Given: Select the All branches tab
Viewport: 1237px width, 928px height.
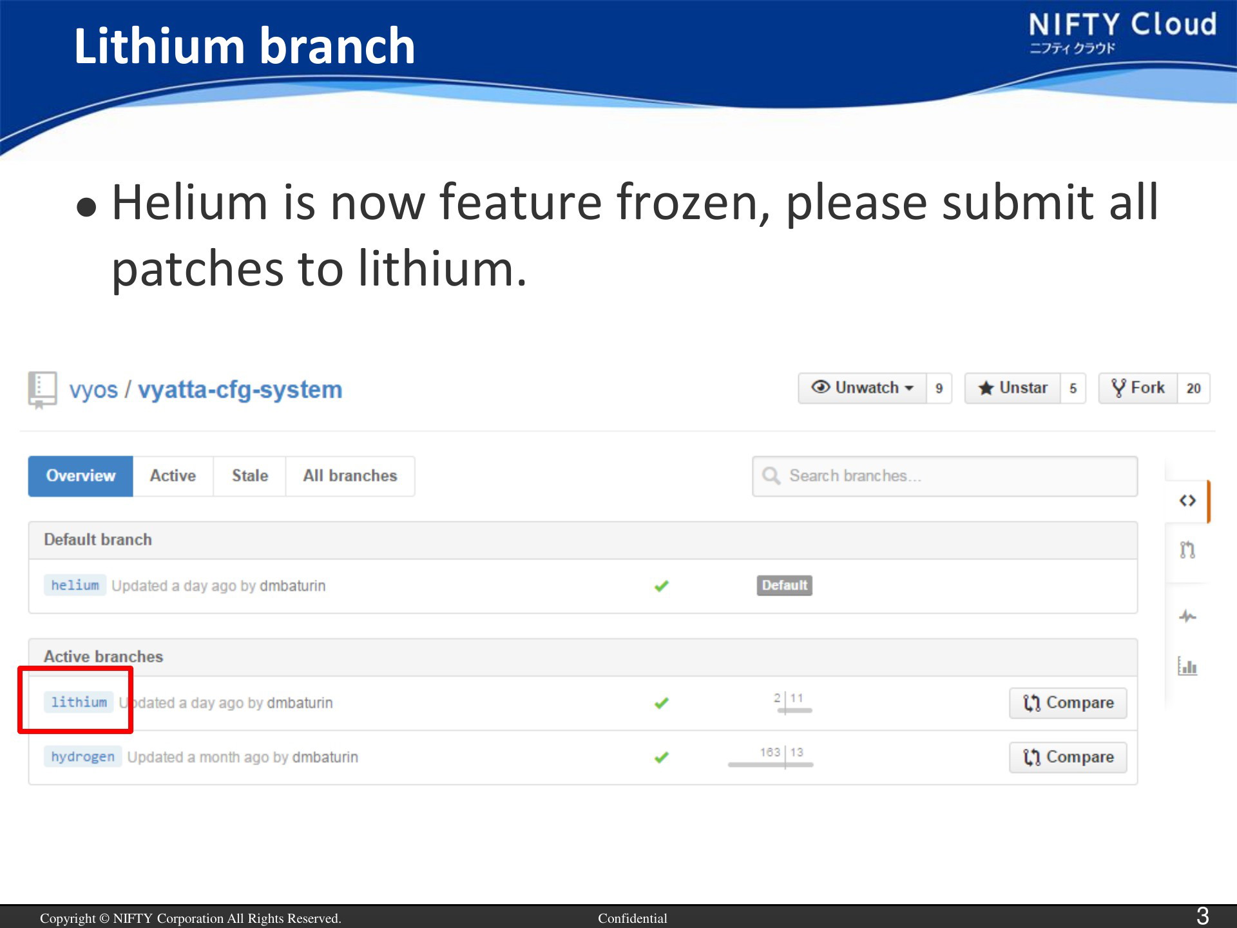Looking at the screenshot, I should (350, 476).
